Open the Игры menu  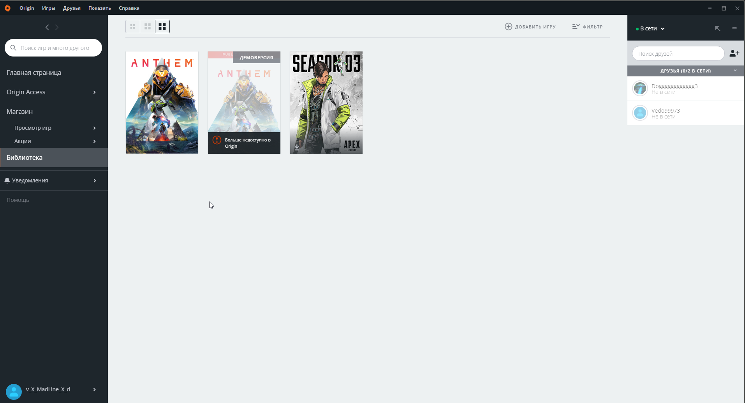point(49,8)
